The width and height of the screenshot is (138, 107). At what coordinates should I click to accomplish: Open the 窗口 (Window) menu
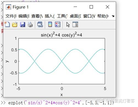89,16
